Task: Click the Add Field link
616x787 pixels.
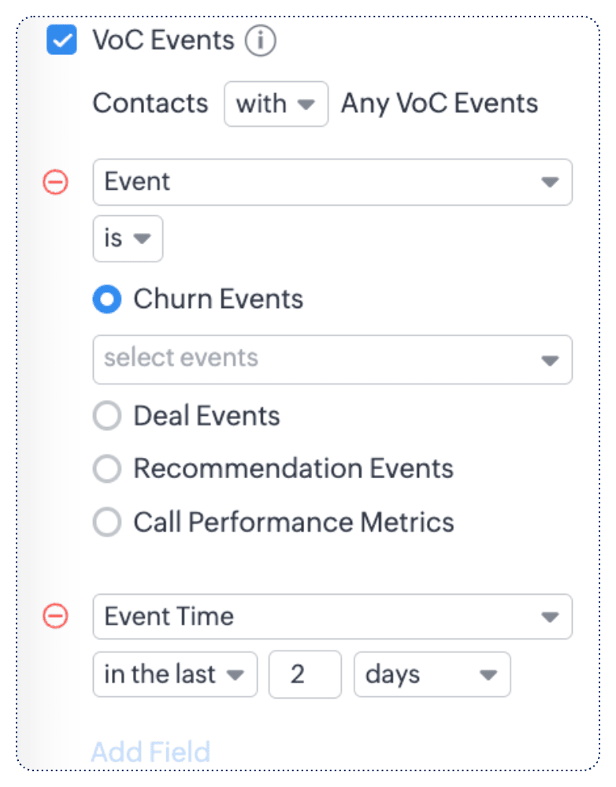Action: [x=150, y=752]
